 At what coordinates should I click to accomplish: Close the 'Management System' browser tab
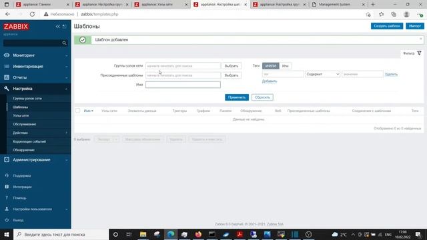tap(363, 5)
